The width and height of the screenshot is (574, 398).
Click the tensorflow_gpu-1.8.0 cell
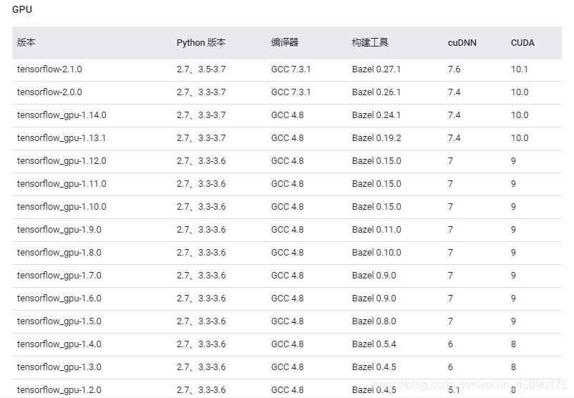[59, 253]
